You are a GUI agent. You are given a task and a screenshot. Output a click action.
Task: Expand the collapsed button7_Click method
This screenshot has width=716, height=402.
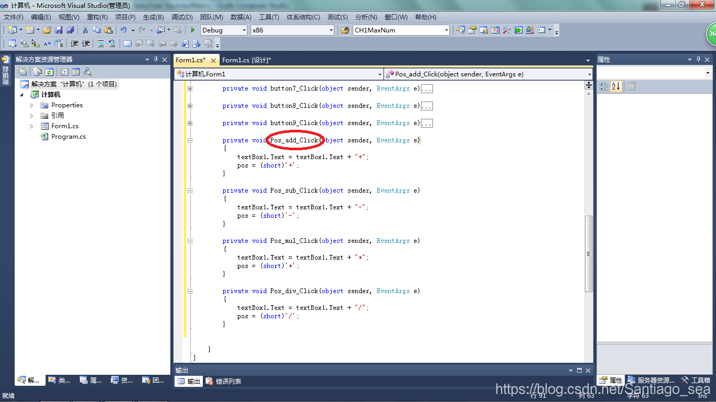(190, 88)
